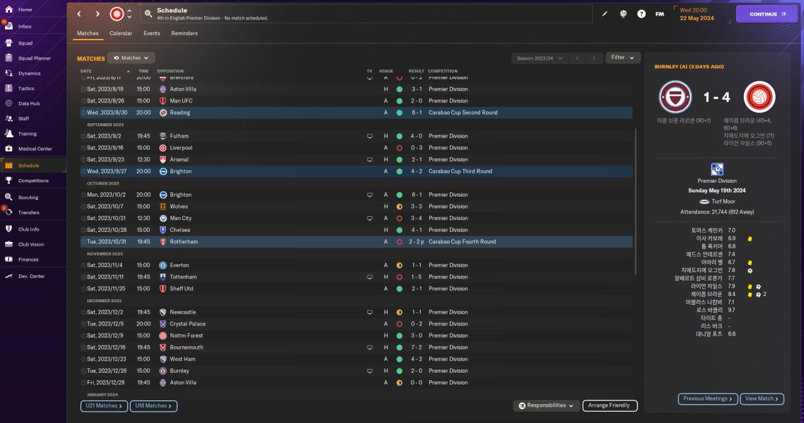Open Squad Planner sidebar icon
This screenshot has height=423, width=804.
[9, 58]
